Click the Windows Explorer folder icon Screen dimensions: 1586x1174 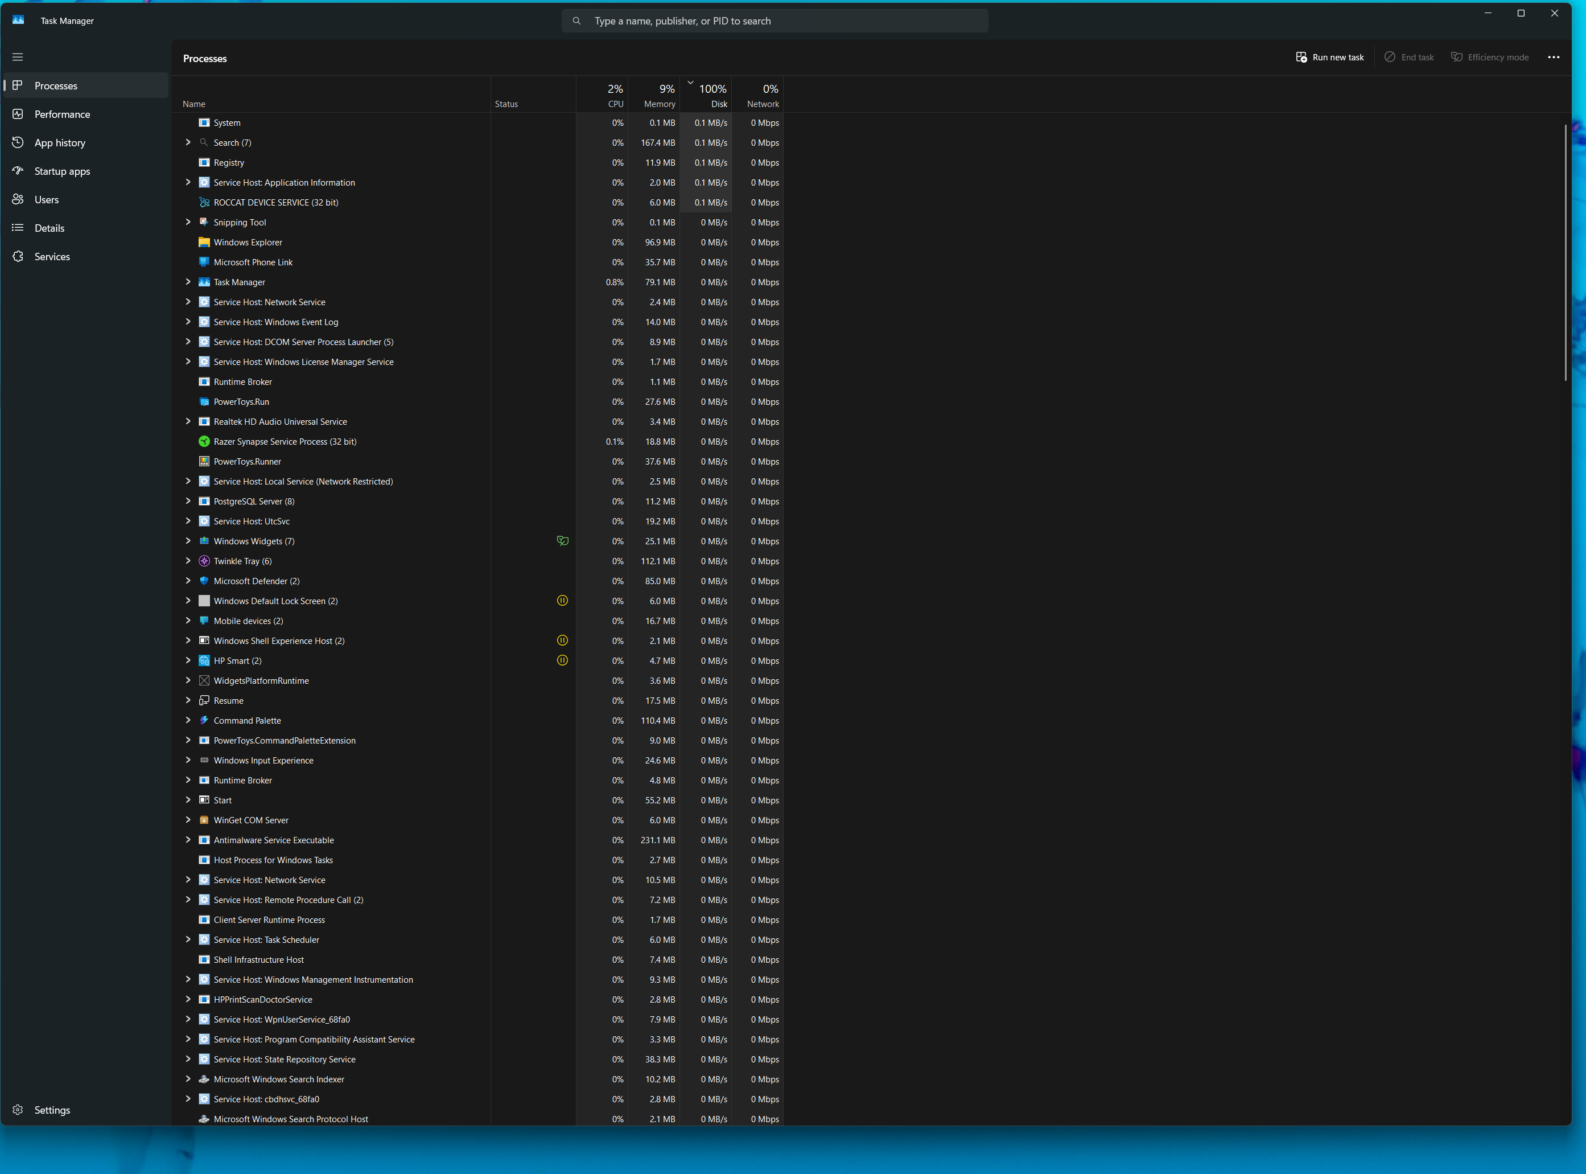(204, 243)
